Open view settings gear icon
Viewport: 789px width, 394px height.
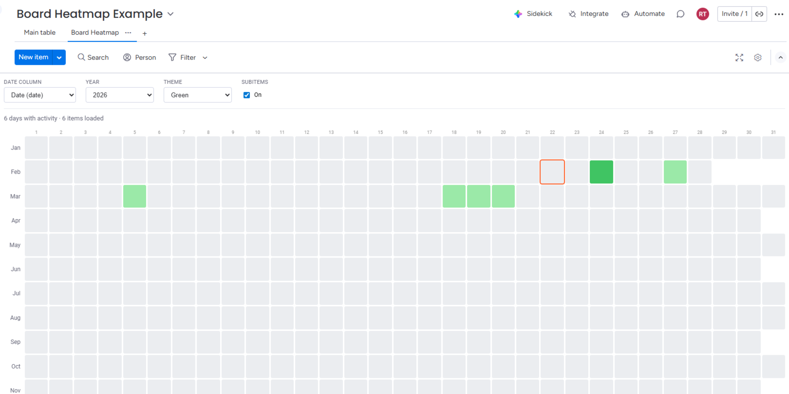click(x=758, y=57)
